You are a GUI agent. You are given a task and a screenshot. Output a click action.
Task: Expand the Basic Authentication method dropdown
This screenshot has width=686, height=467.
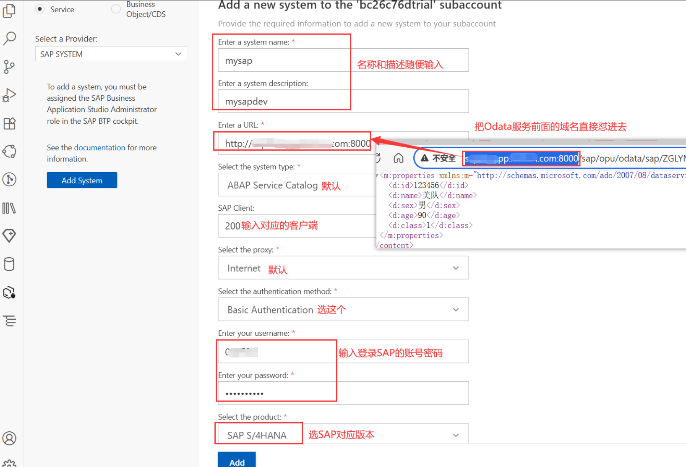tap(343, 310)
